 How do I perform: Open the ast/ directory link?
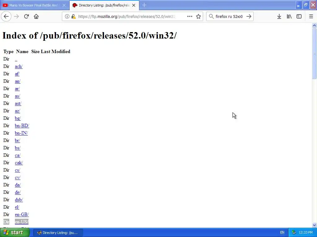pyautogui.click(x=18, y=103)
